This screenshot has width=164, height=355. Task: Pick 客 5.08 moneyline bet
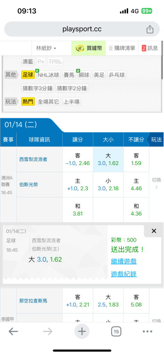[x=136, y=301]
